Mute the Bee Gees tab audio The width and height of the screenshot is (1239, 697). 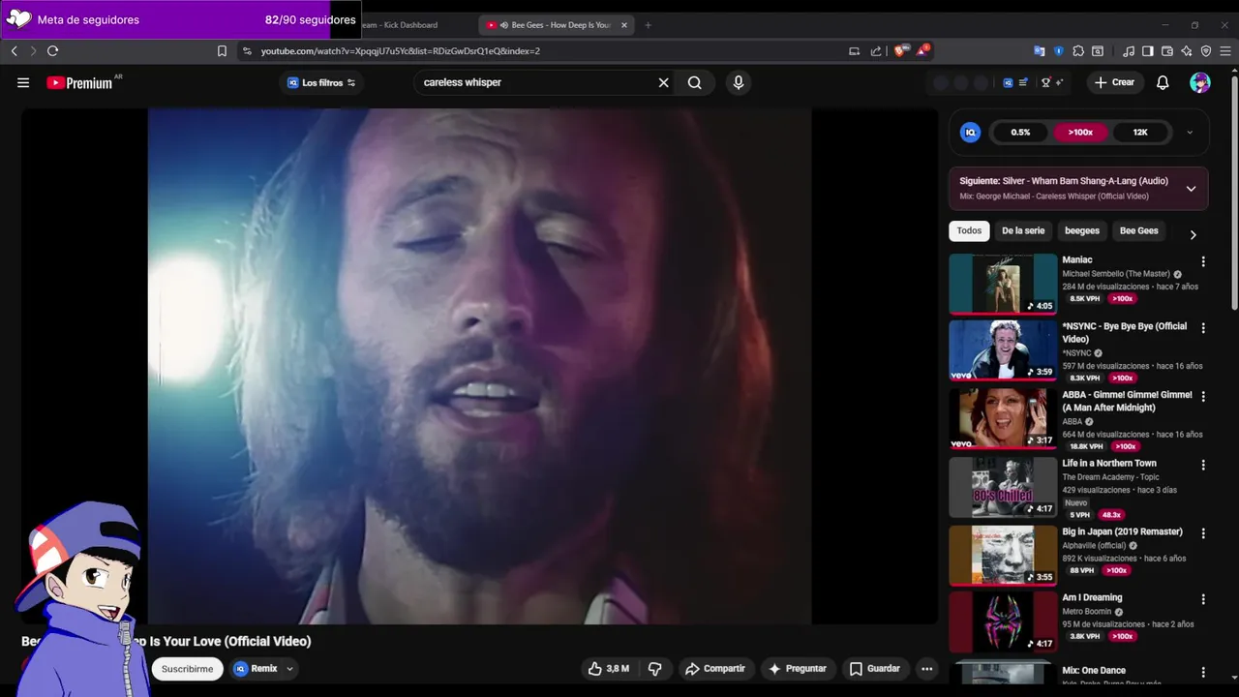pyautogui.click(x=504, y=25)
